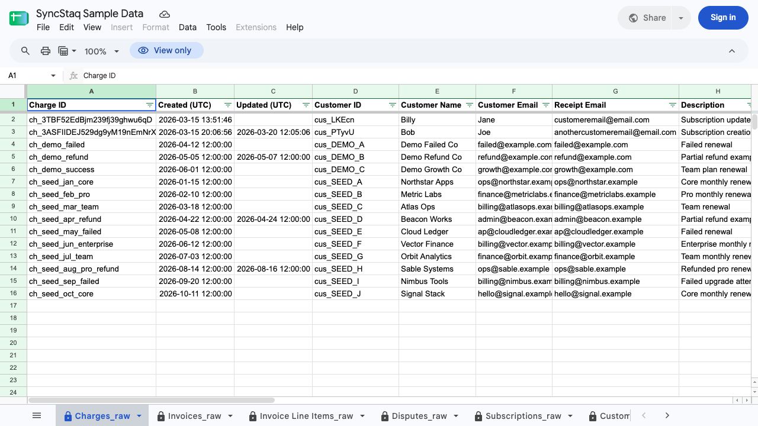The image size is (758, 426).
Task: Open the Google Sheets home icon
Action: tap(19, 18)
